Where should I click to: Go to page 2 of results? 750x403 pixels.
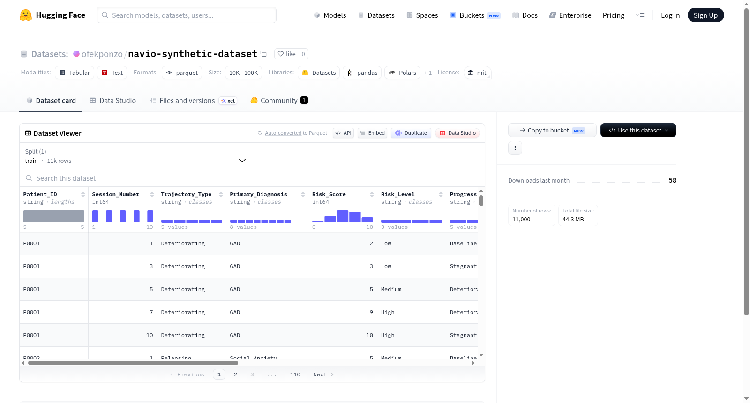click(235, 374)
